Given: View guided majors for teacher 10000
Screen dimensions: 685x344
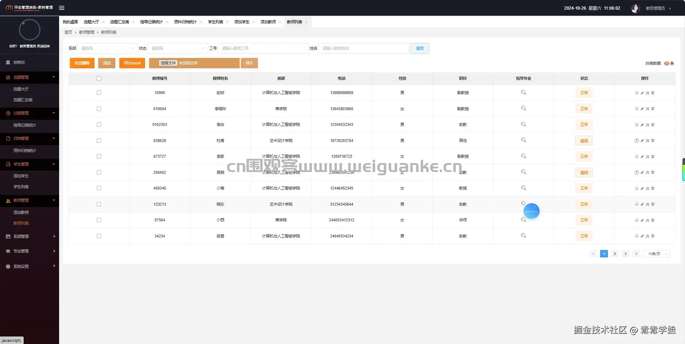Looking at the screenshot, I should [523, 93].
